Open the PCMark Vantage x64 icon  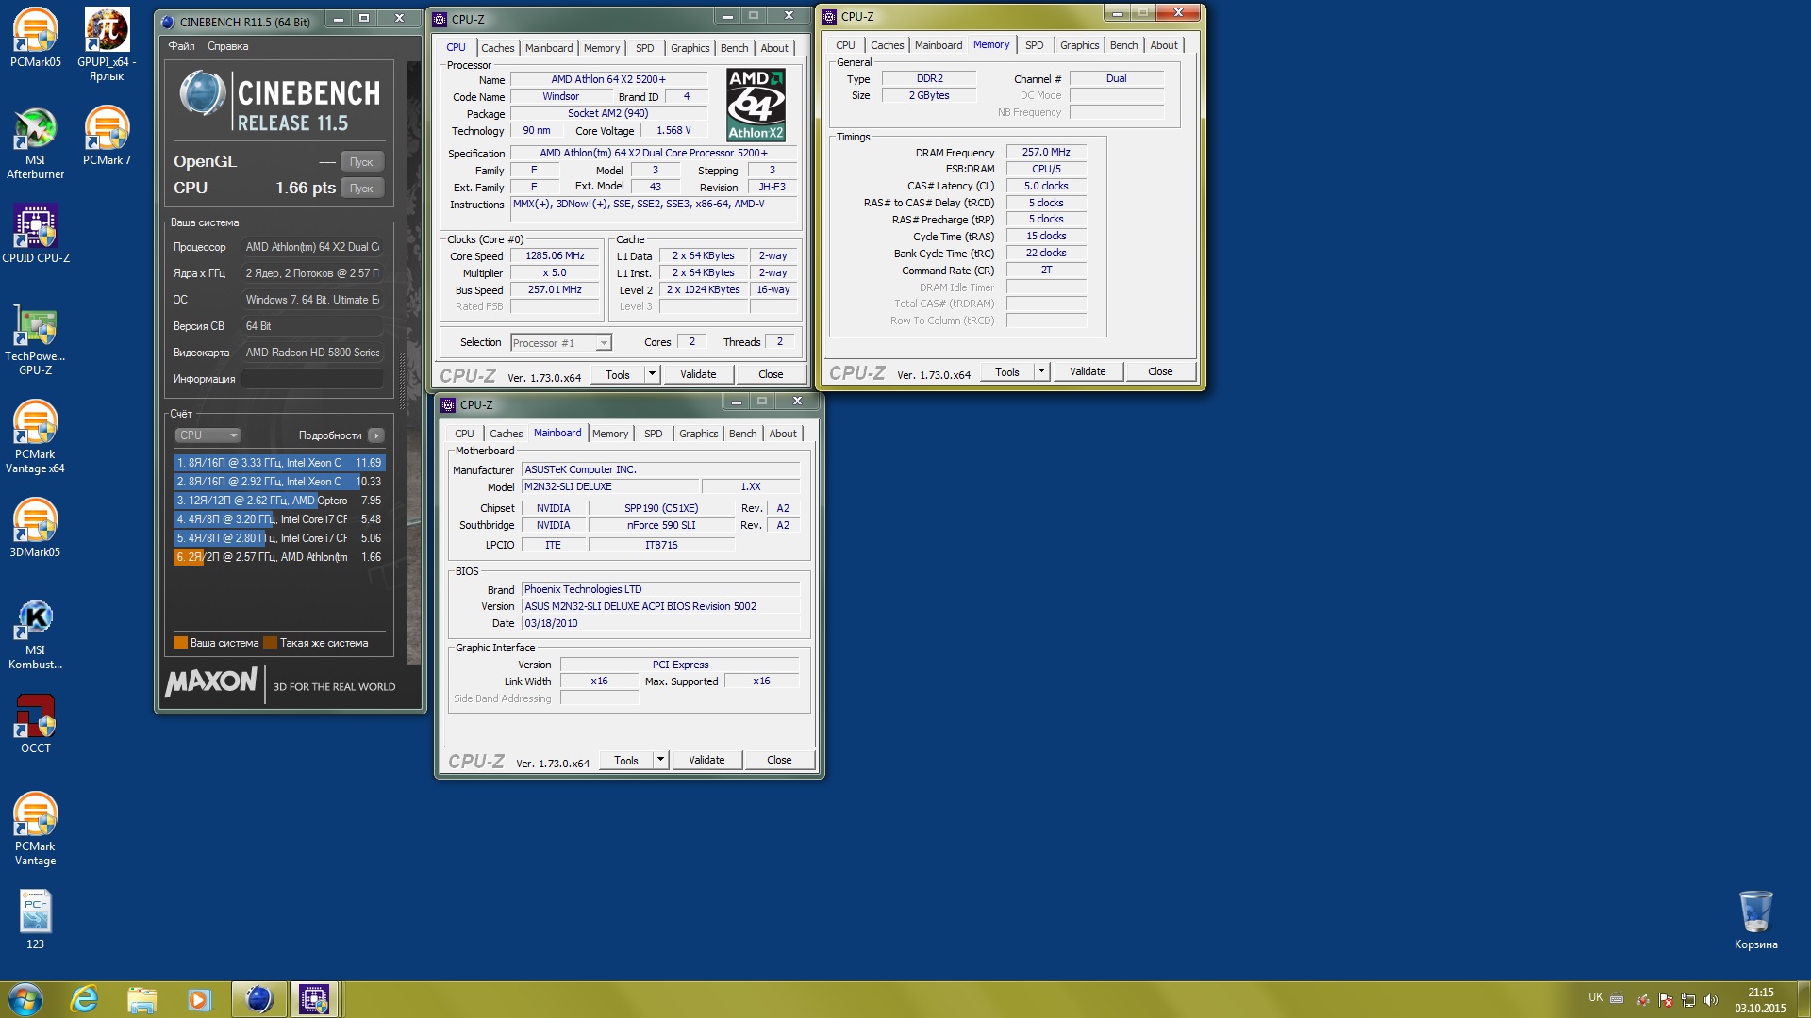(x=35, y=437)
